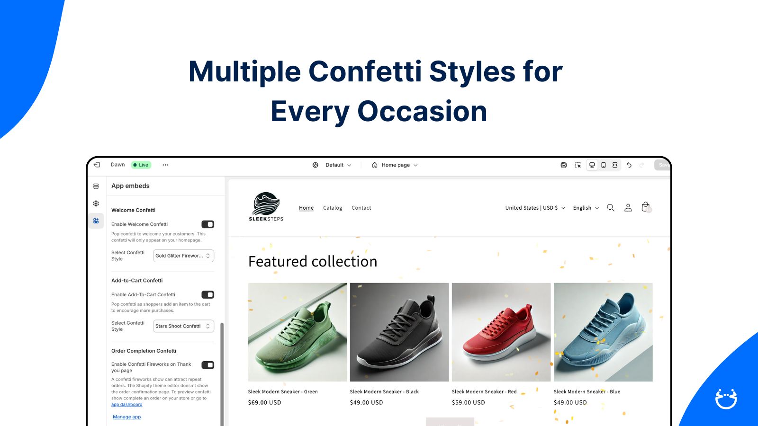This screenshot has height=426, width=758.
Task: Switch to mobile preview icon
Action: coord(604,165)
